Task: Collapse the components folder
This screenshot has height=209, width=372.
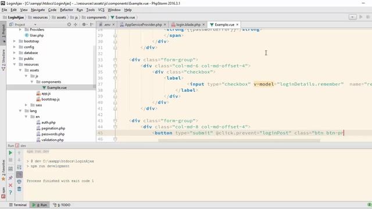Action: (x=32, y=82)
